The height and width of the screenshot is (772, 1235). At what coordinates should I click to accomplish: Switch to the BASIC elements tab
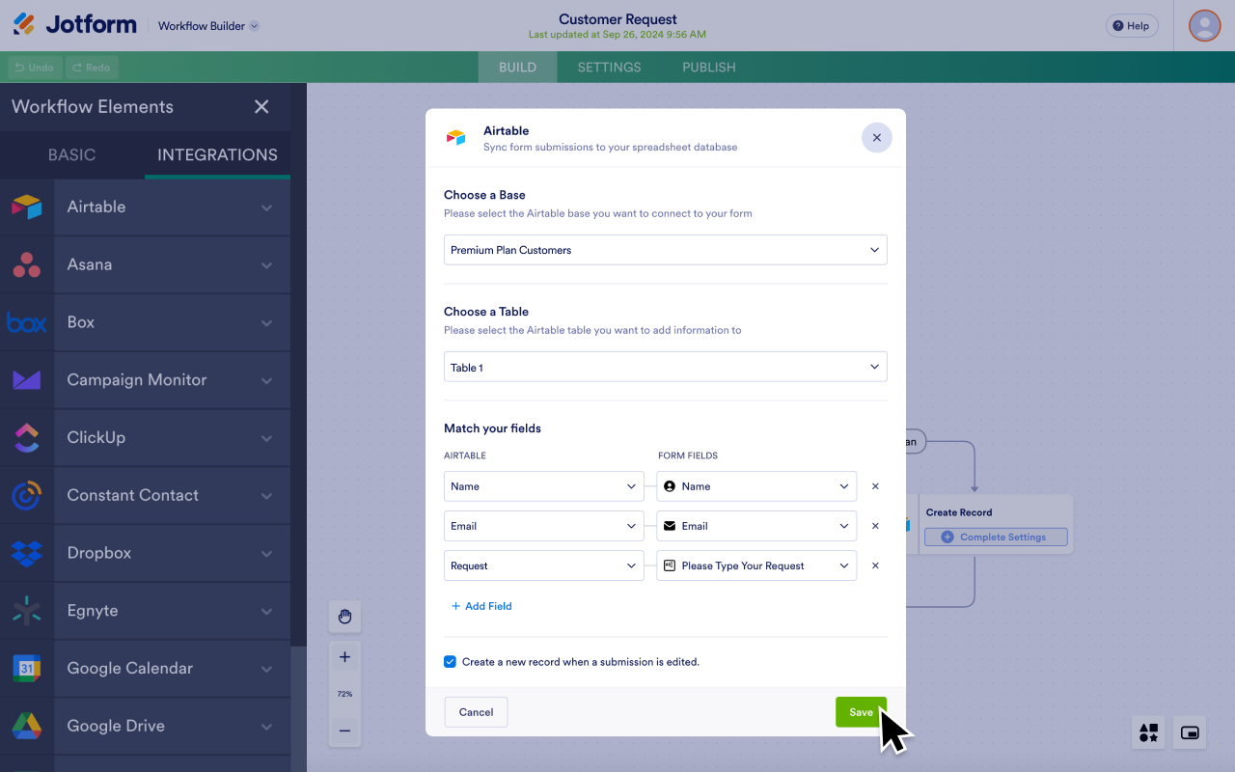point(72,154)
